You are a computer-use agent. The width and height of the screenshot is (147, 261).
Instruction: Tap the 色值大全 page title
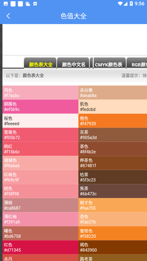pos(73,16)
